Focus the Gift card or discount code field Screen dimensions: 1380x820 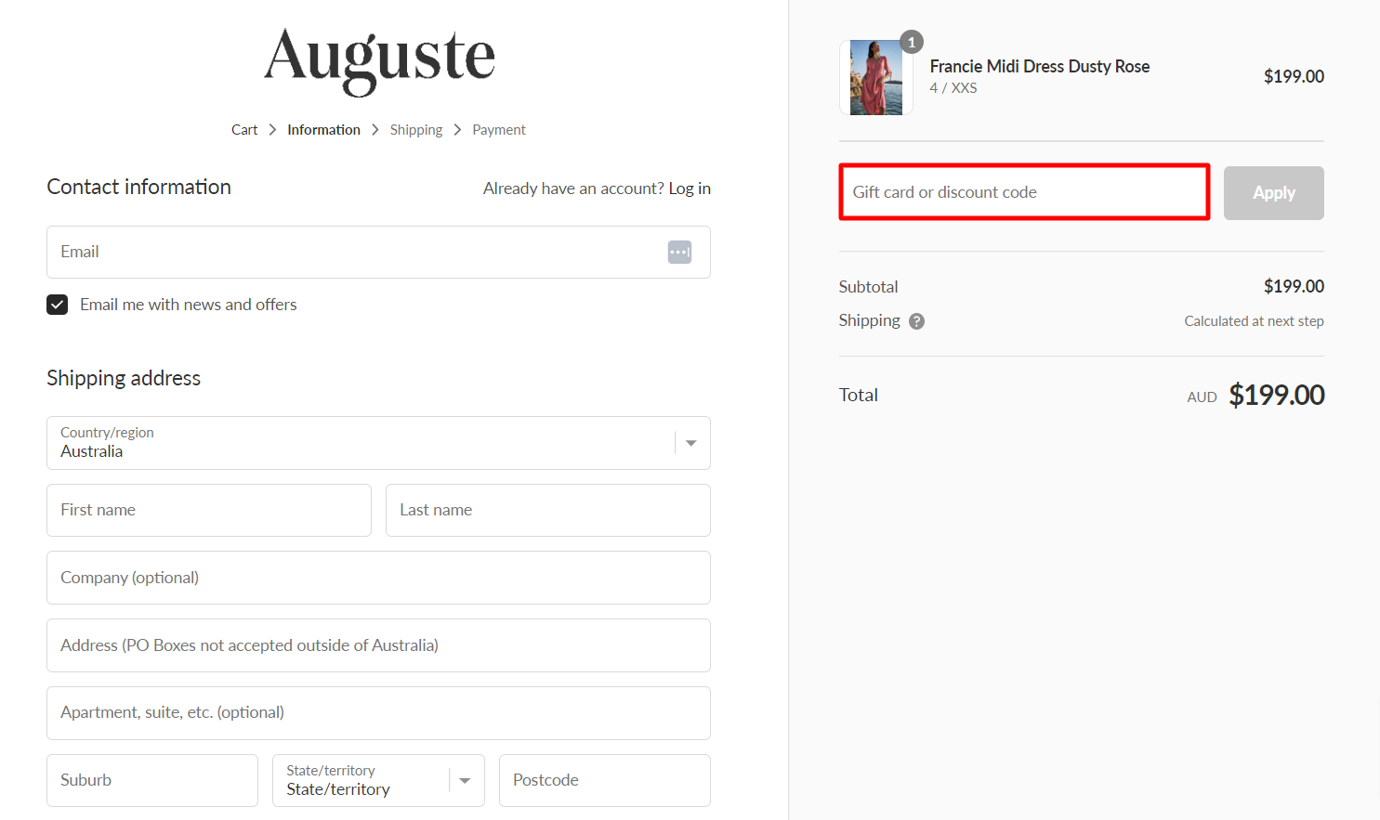[1023, 192]
